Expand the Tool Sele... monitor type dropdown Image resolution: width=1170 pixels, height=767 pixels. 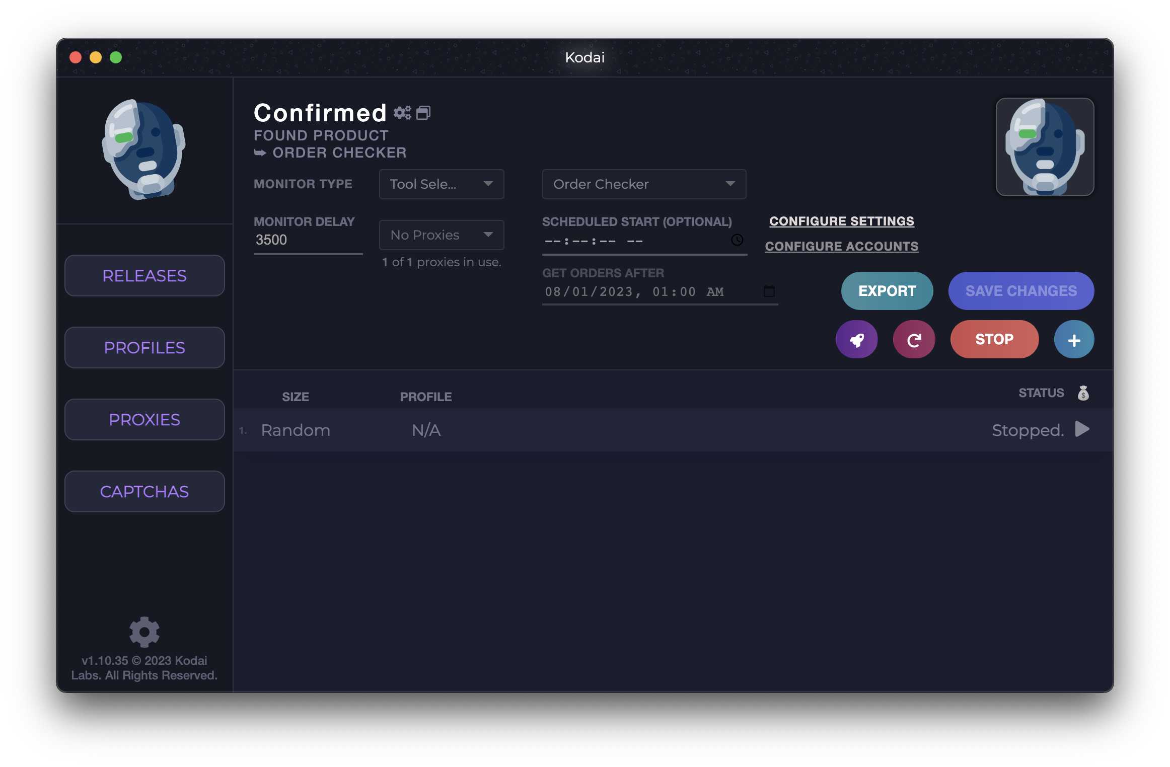(442, 184)
